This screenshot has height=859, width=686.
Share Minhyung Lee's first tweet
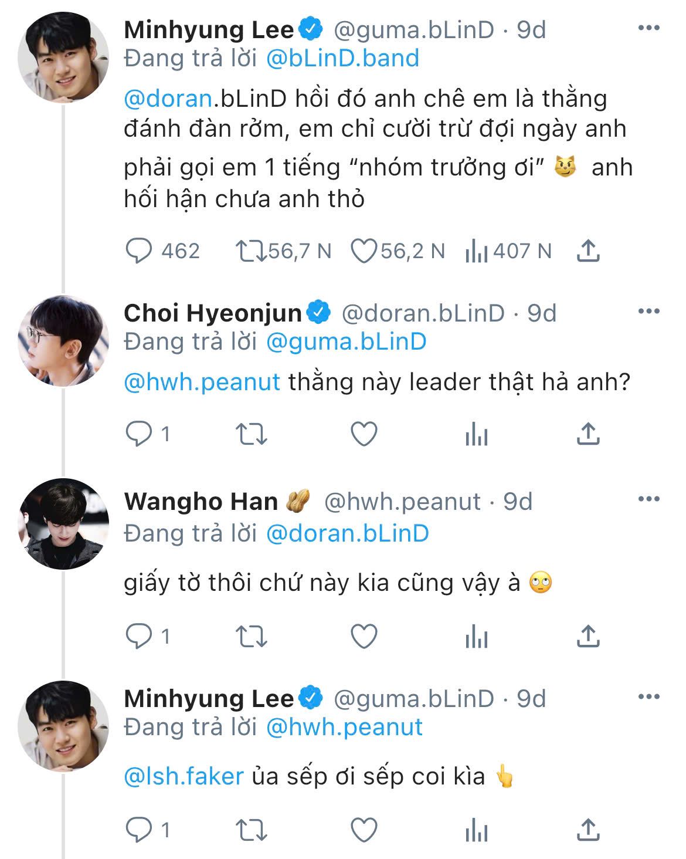587,251
